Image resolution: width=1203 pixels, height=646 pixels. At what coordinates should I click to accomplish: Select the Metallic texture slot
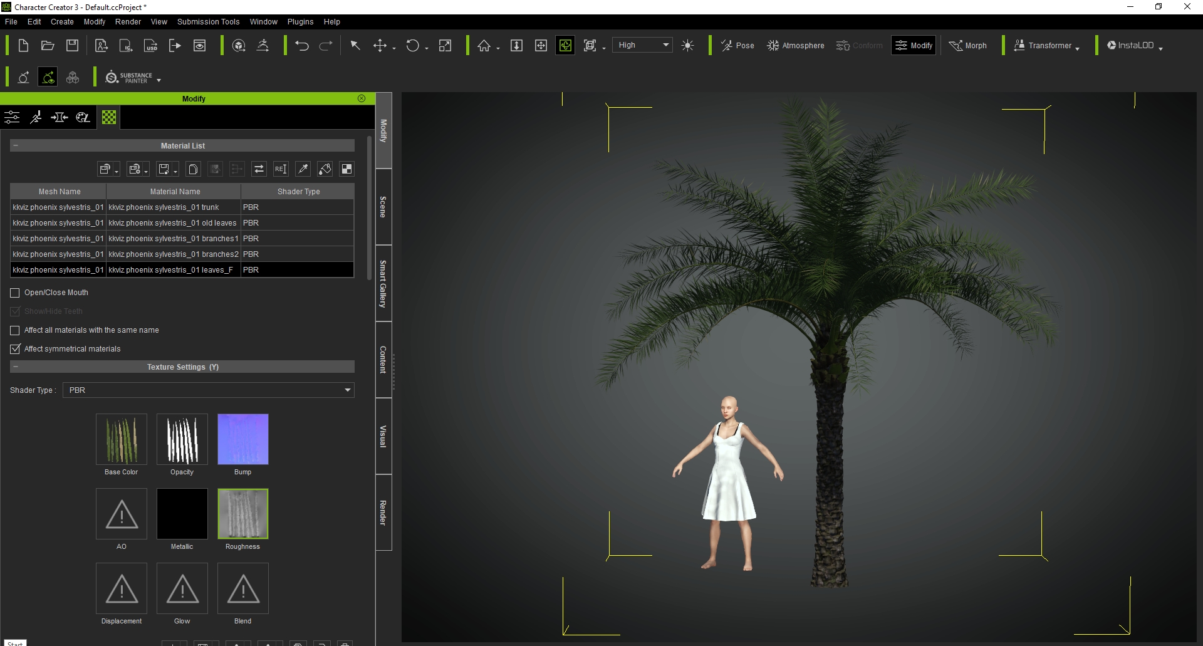tap(182, 514)
